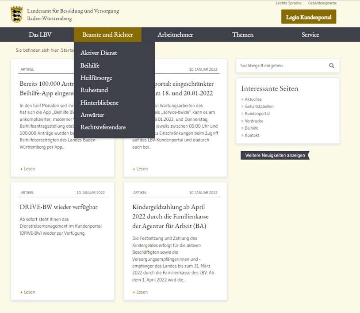Choose Beihilfe in the open submenu
Screen dimensions: 360x313
(90, 65)
